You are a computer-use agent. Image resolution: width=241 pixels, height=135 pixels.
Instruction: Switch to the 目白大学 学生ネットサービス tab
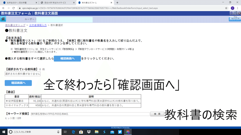click(x=57, y=3)
